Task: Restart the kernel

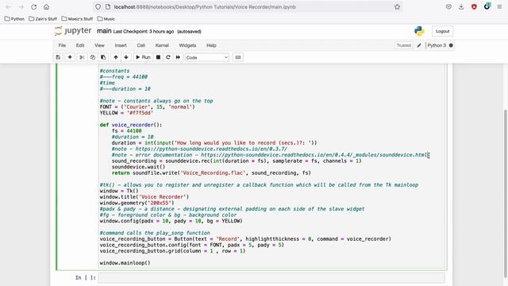Action: (167, 57)
